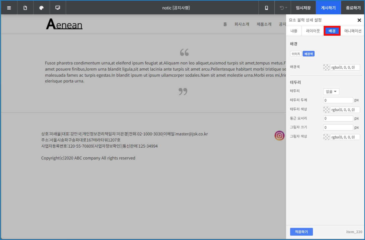Select the 배경색 background type toggle
The width and height of the screenshot is (365, 240).
pos(308,54)
